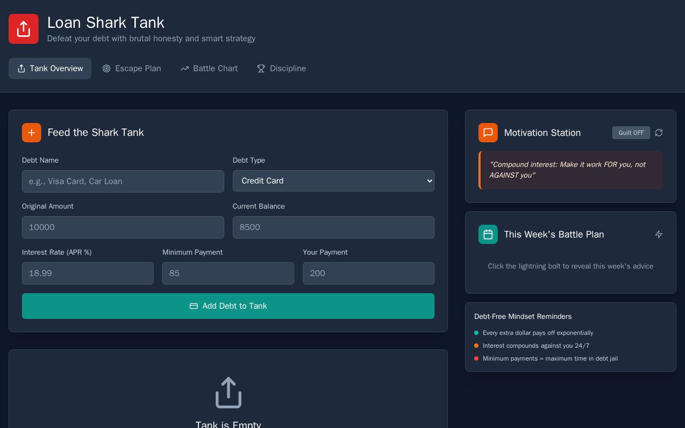Click the orange Motivation Station chat icon
The image size is (685, 428).
pos(488,133)
